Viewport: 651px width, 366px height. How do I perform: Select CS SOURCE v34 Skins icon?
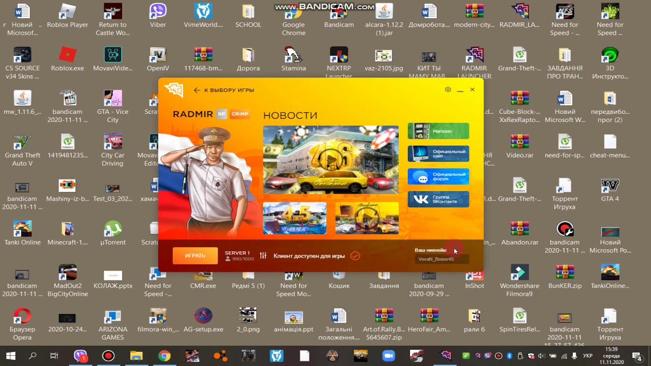[x=22, y=64]
